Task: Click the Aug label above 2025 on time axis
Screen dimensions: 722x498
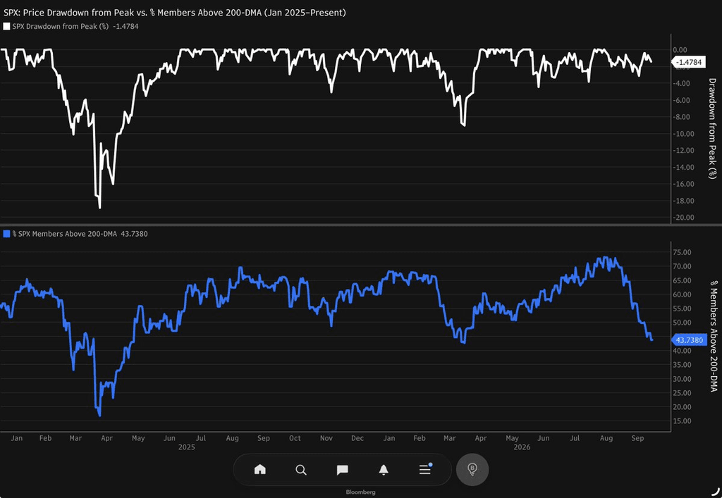Action: pos(233,438)
